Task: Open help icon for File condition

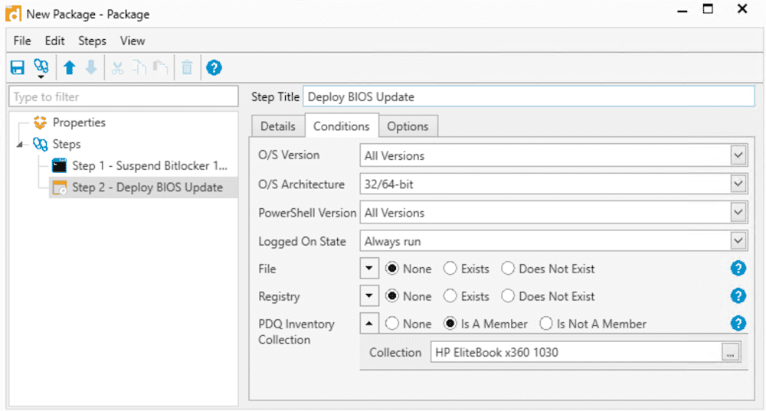Action: click(x=738, y=268)
